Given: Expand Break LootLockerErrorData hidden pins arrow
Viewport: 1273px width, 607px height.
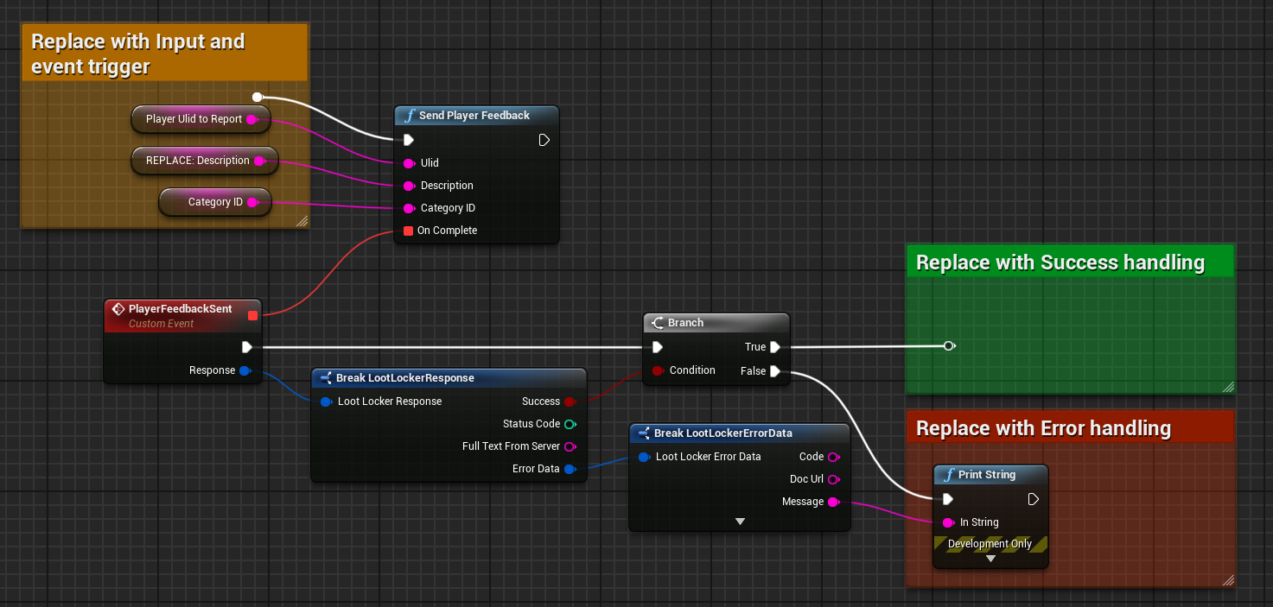Looking at the screenshot, I should click(740, 522).
